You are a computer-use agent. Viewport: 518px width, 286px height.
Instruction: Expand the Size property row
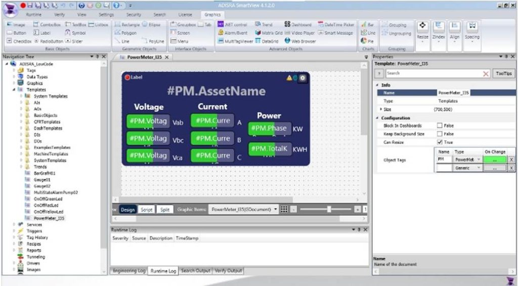coord(381,109)
